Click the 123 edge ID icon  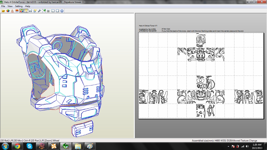[17, 11]
